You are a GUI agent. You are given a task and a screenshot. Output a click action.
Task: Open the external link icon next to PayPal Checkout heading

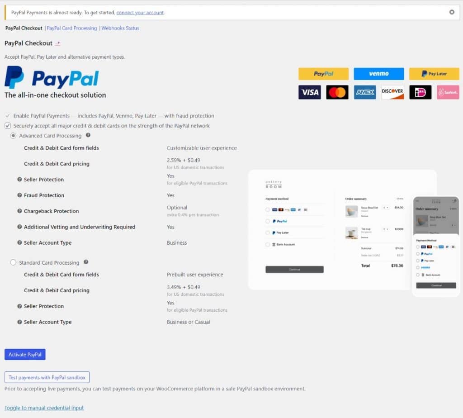click(x=58, y=43)
